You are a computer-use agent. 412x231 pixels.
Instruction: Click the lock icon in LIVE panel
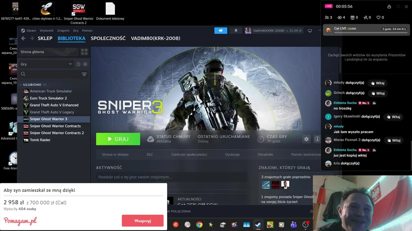(x=389, y=6)
